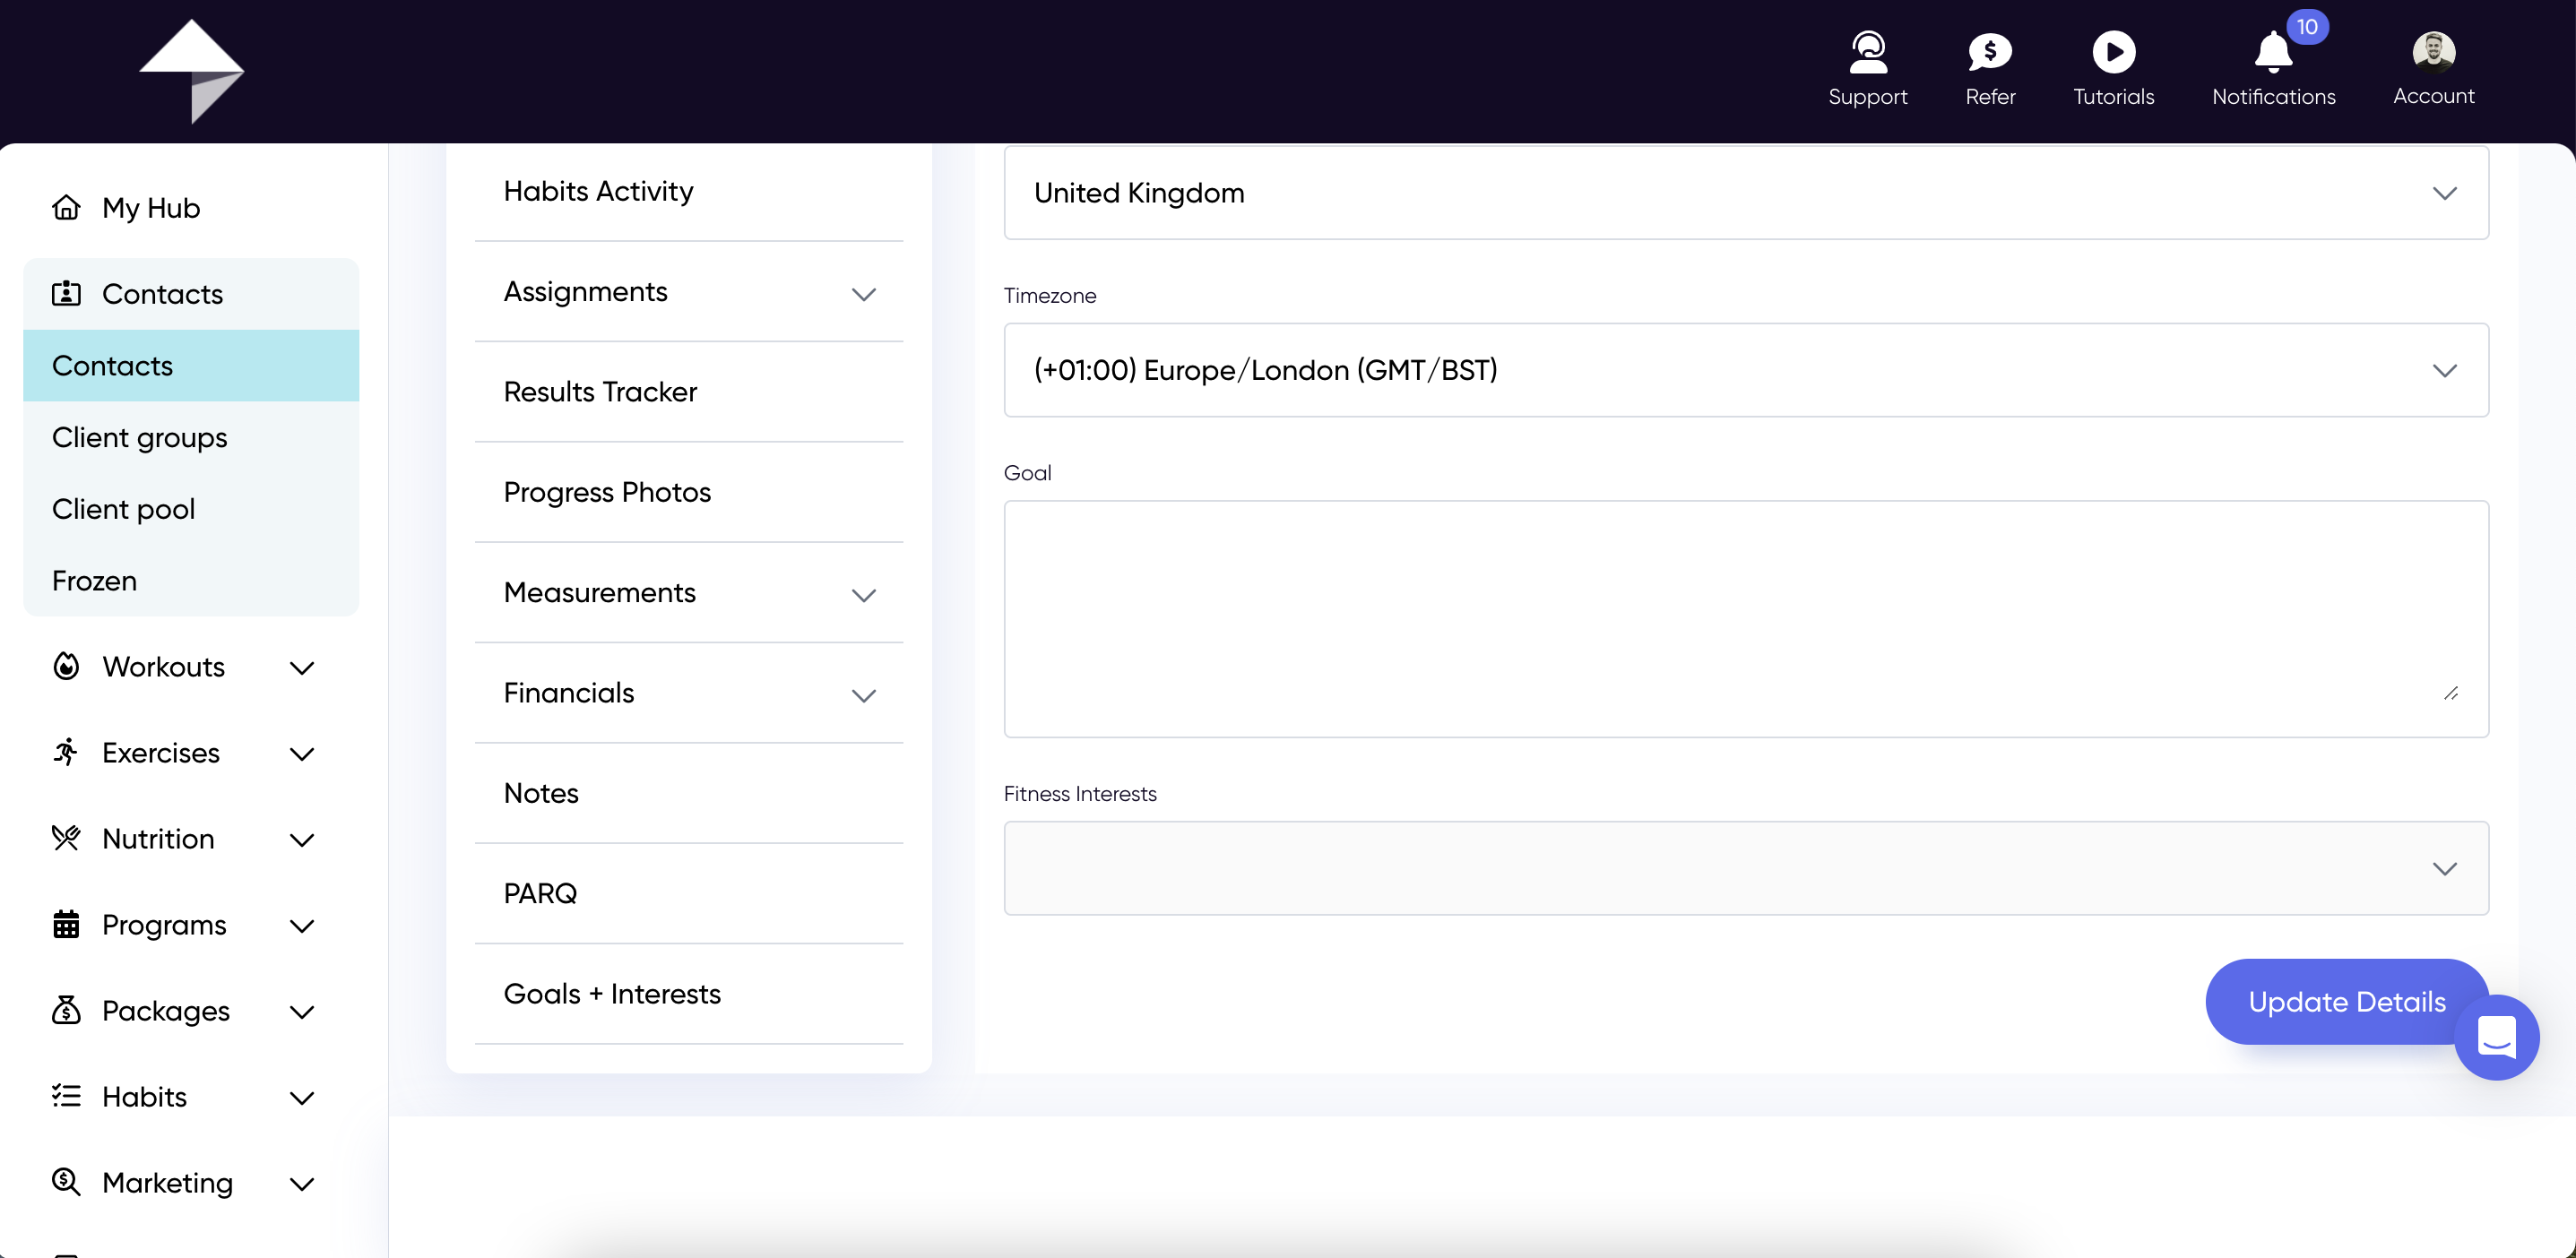The image size is (2576, 1258).
Task: Select Client pool
Action: pos(191,509)
